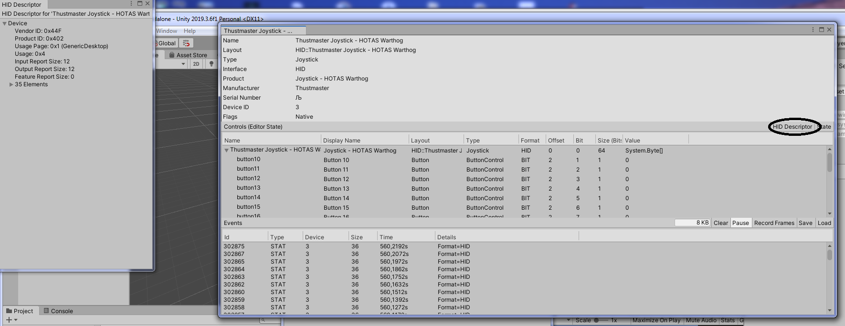Select event 302867 in the events list
845x326 pixels.
(x=524, y=254)
